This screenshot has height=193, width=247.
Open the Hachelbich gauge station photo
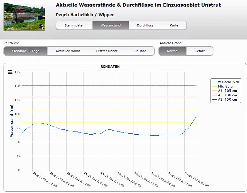24,17
